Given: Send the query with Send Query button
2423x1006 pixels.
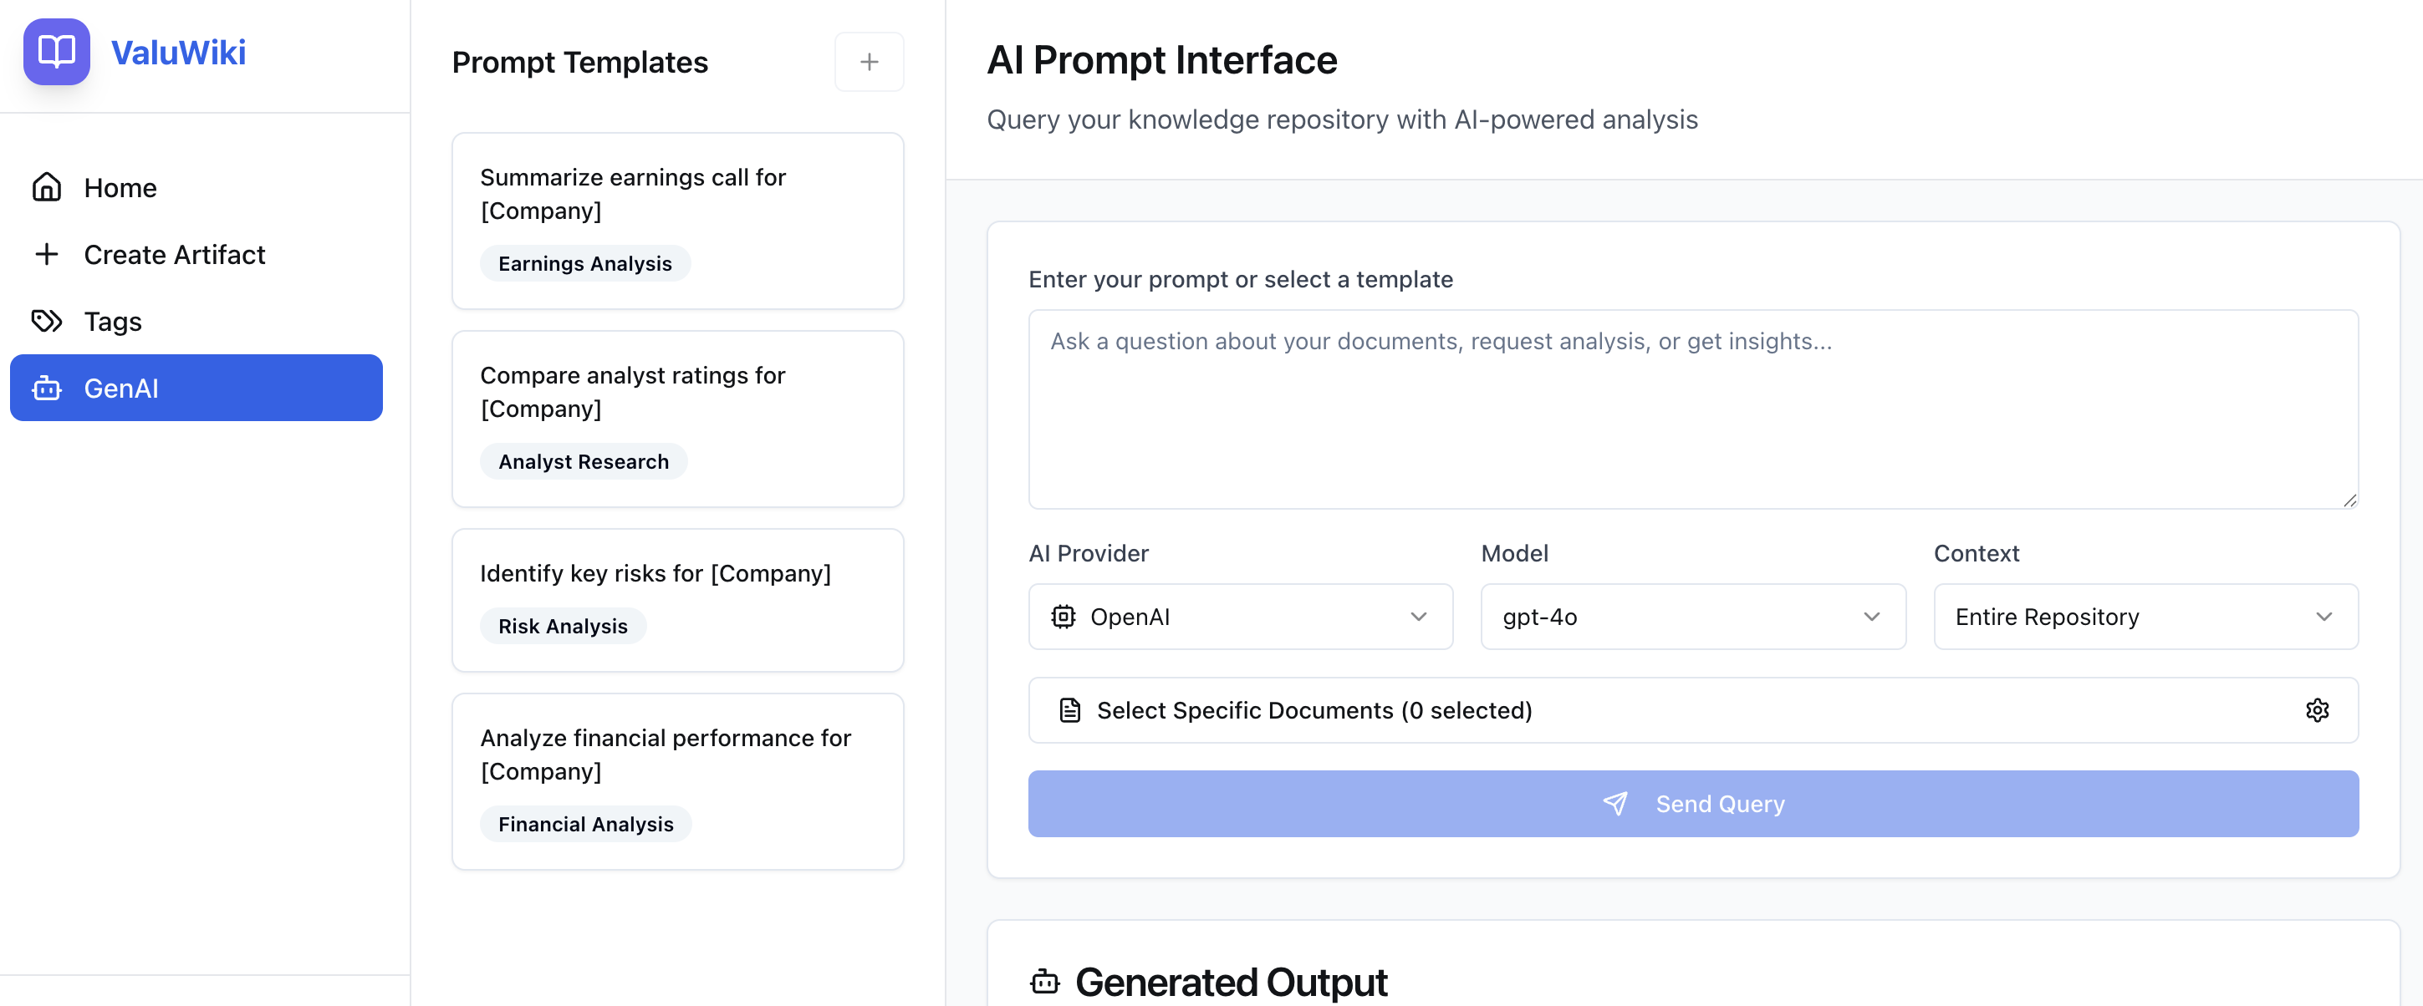Looking at the screenshot, I should pyautogui.click(x=1693, y=804).
